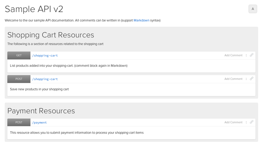Viewport: 261px width, 145px height.
Task: Open the /payment endpoint path
Action: click(x=39, y=122)
